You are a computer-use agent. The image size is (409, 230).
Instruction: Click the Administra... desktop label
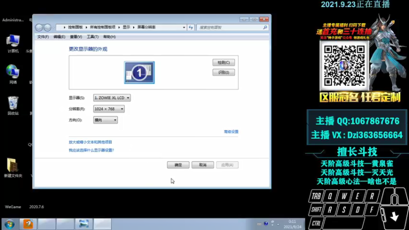click(x=13, y=20)
